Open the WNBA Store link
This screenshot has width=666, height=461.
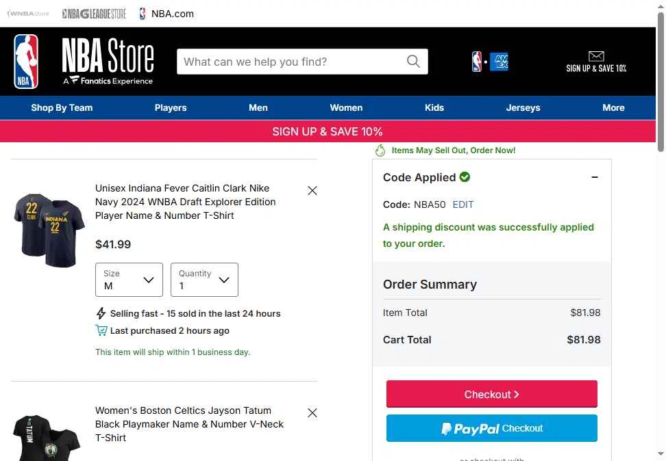(28, 14)
